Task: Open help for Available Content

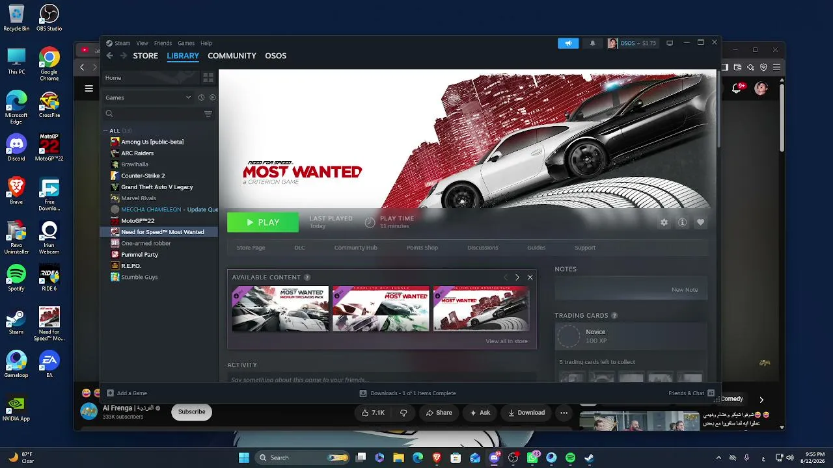Action: [307, 278]
